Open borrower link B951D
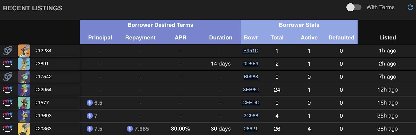This screenshot has height=135, width=416. click(251, 51)
